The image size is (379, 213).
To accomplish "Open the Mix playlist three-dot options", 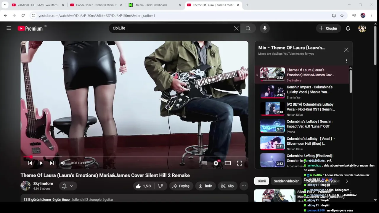I will pos(346,61).
